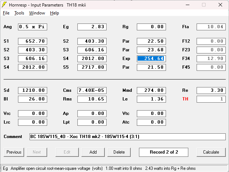The image size is (229, 172).
Task: Open the File menu
Action: [6, 13]
